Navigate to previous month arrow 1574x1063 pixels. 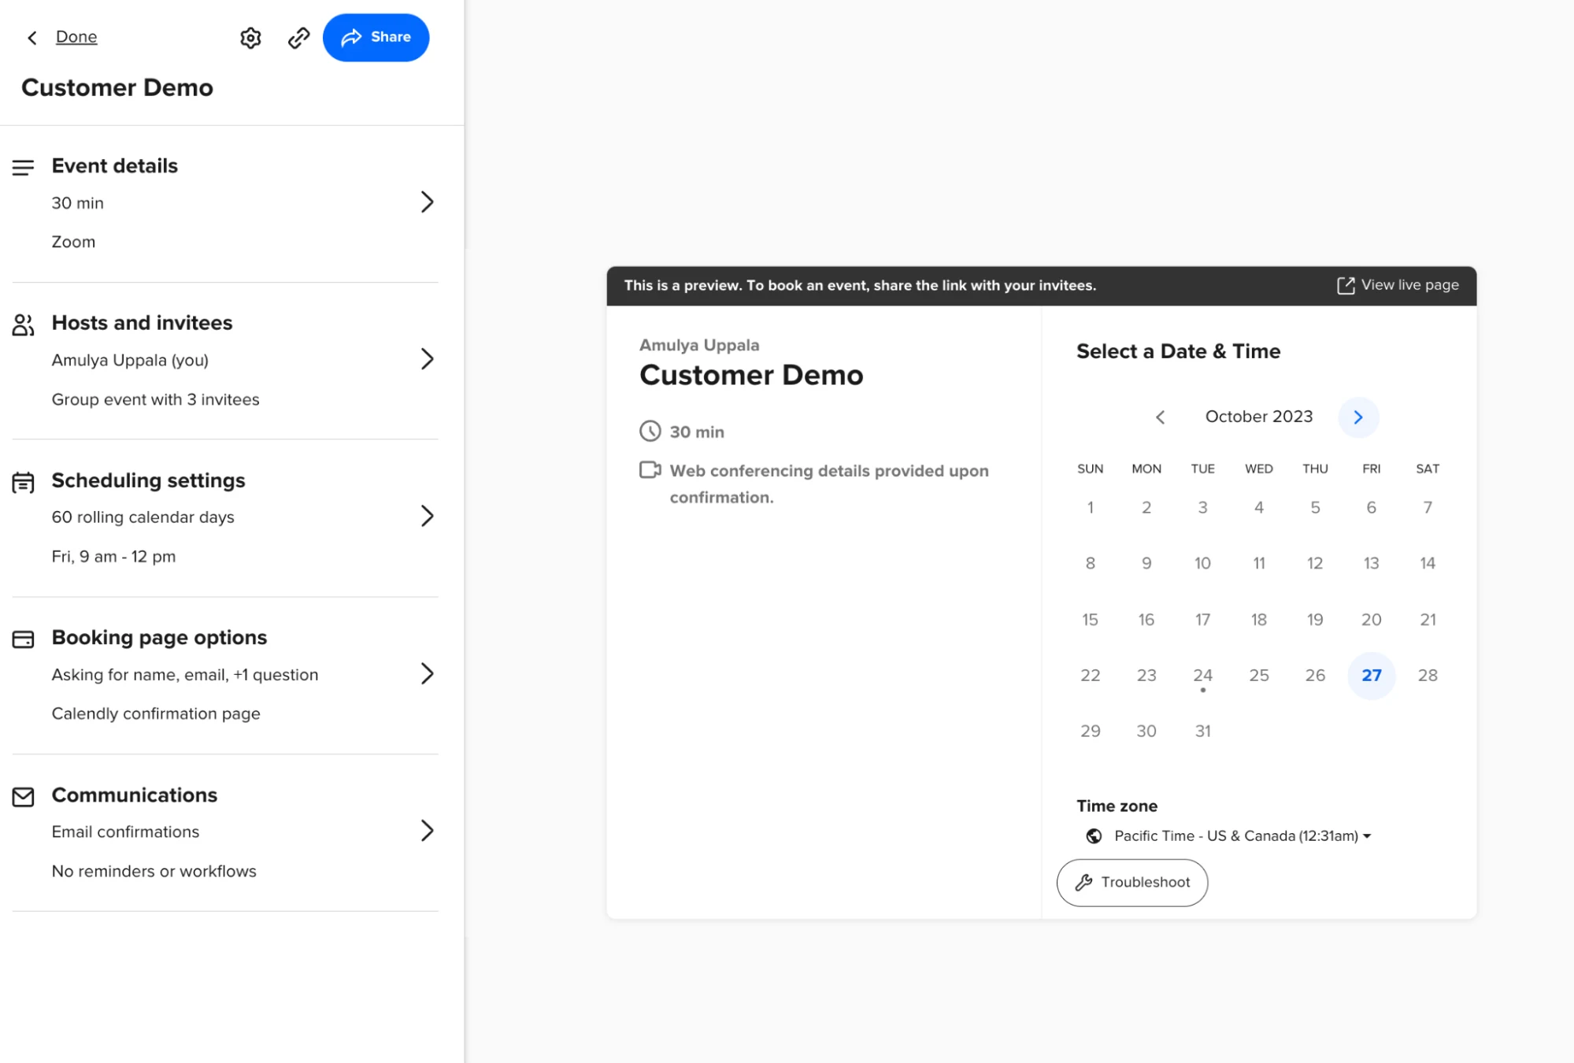point(1160,417)
